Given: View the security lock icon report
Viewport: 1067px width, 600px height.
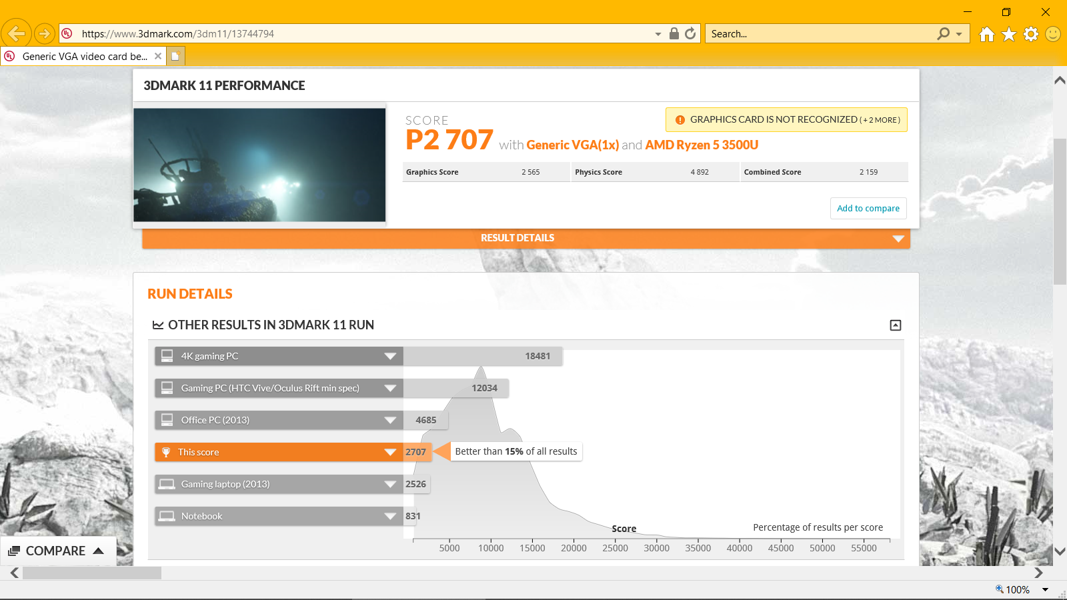Looking at the screenshot, I should click(x=674, y=33).
